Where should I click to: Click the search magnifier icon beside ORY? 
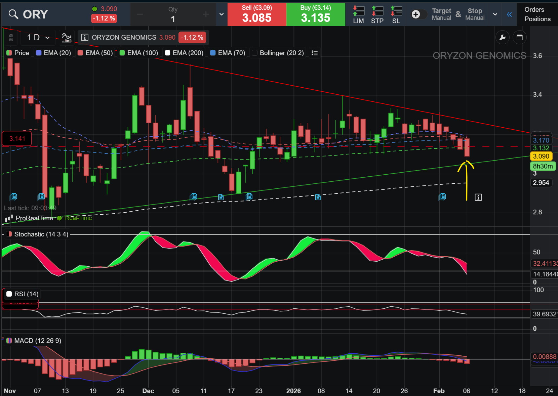point(13,14)
